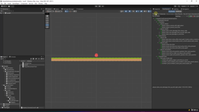Viewport: 199px width, 112px height.
Task: Click the Run Selected button
Action: pos(161,14)
